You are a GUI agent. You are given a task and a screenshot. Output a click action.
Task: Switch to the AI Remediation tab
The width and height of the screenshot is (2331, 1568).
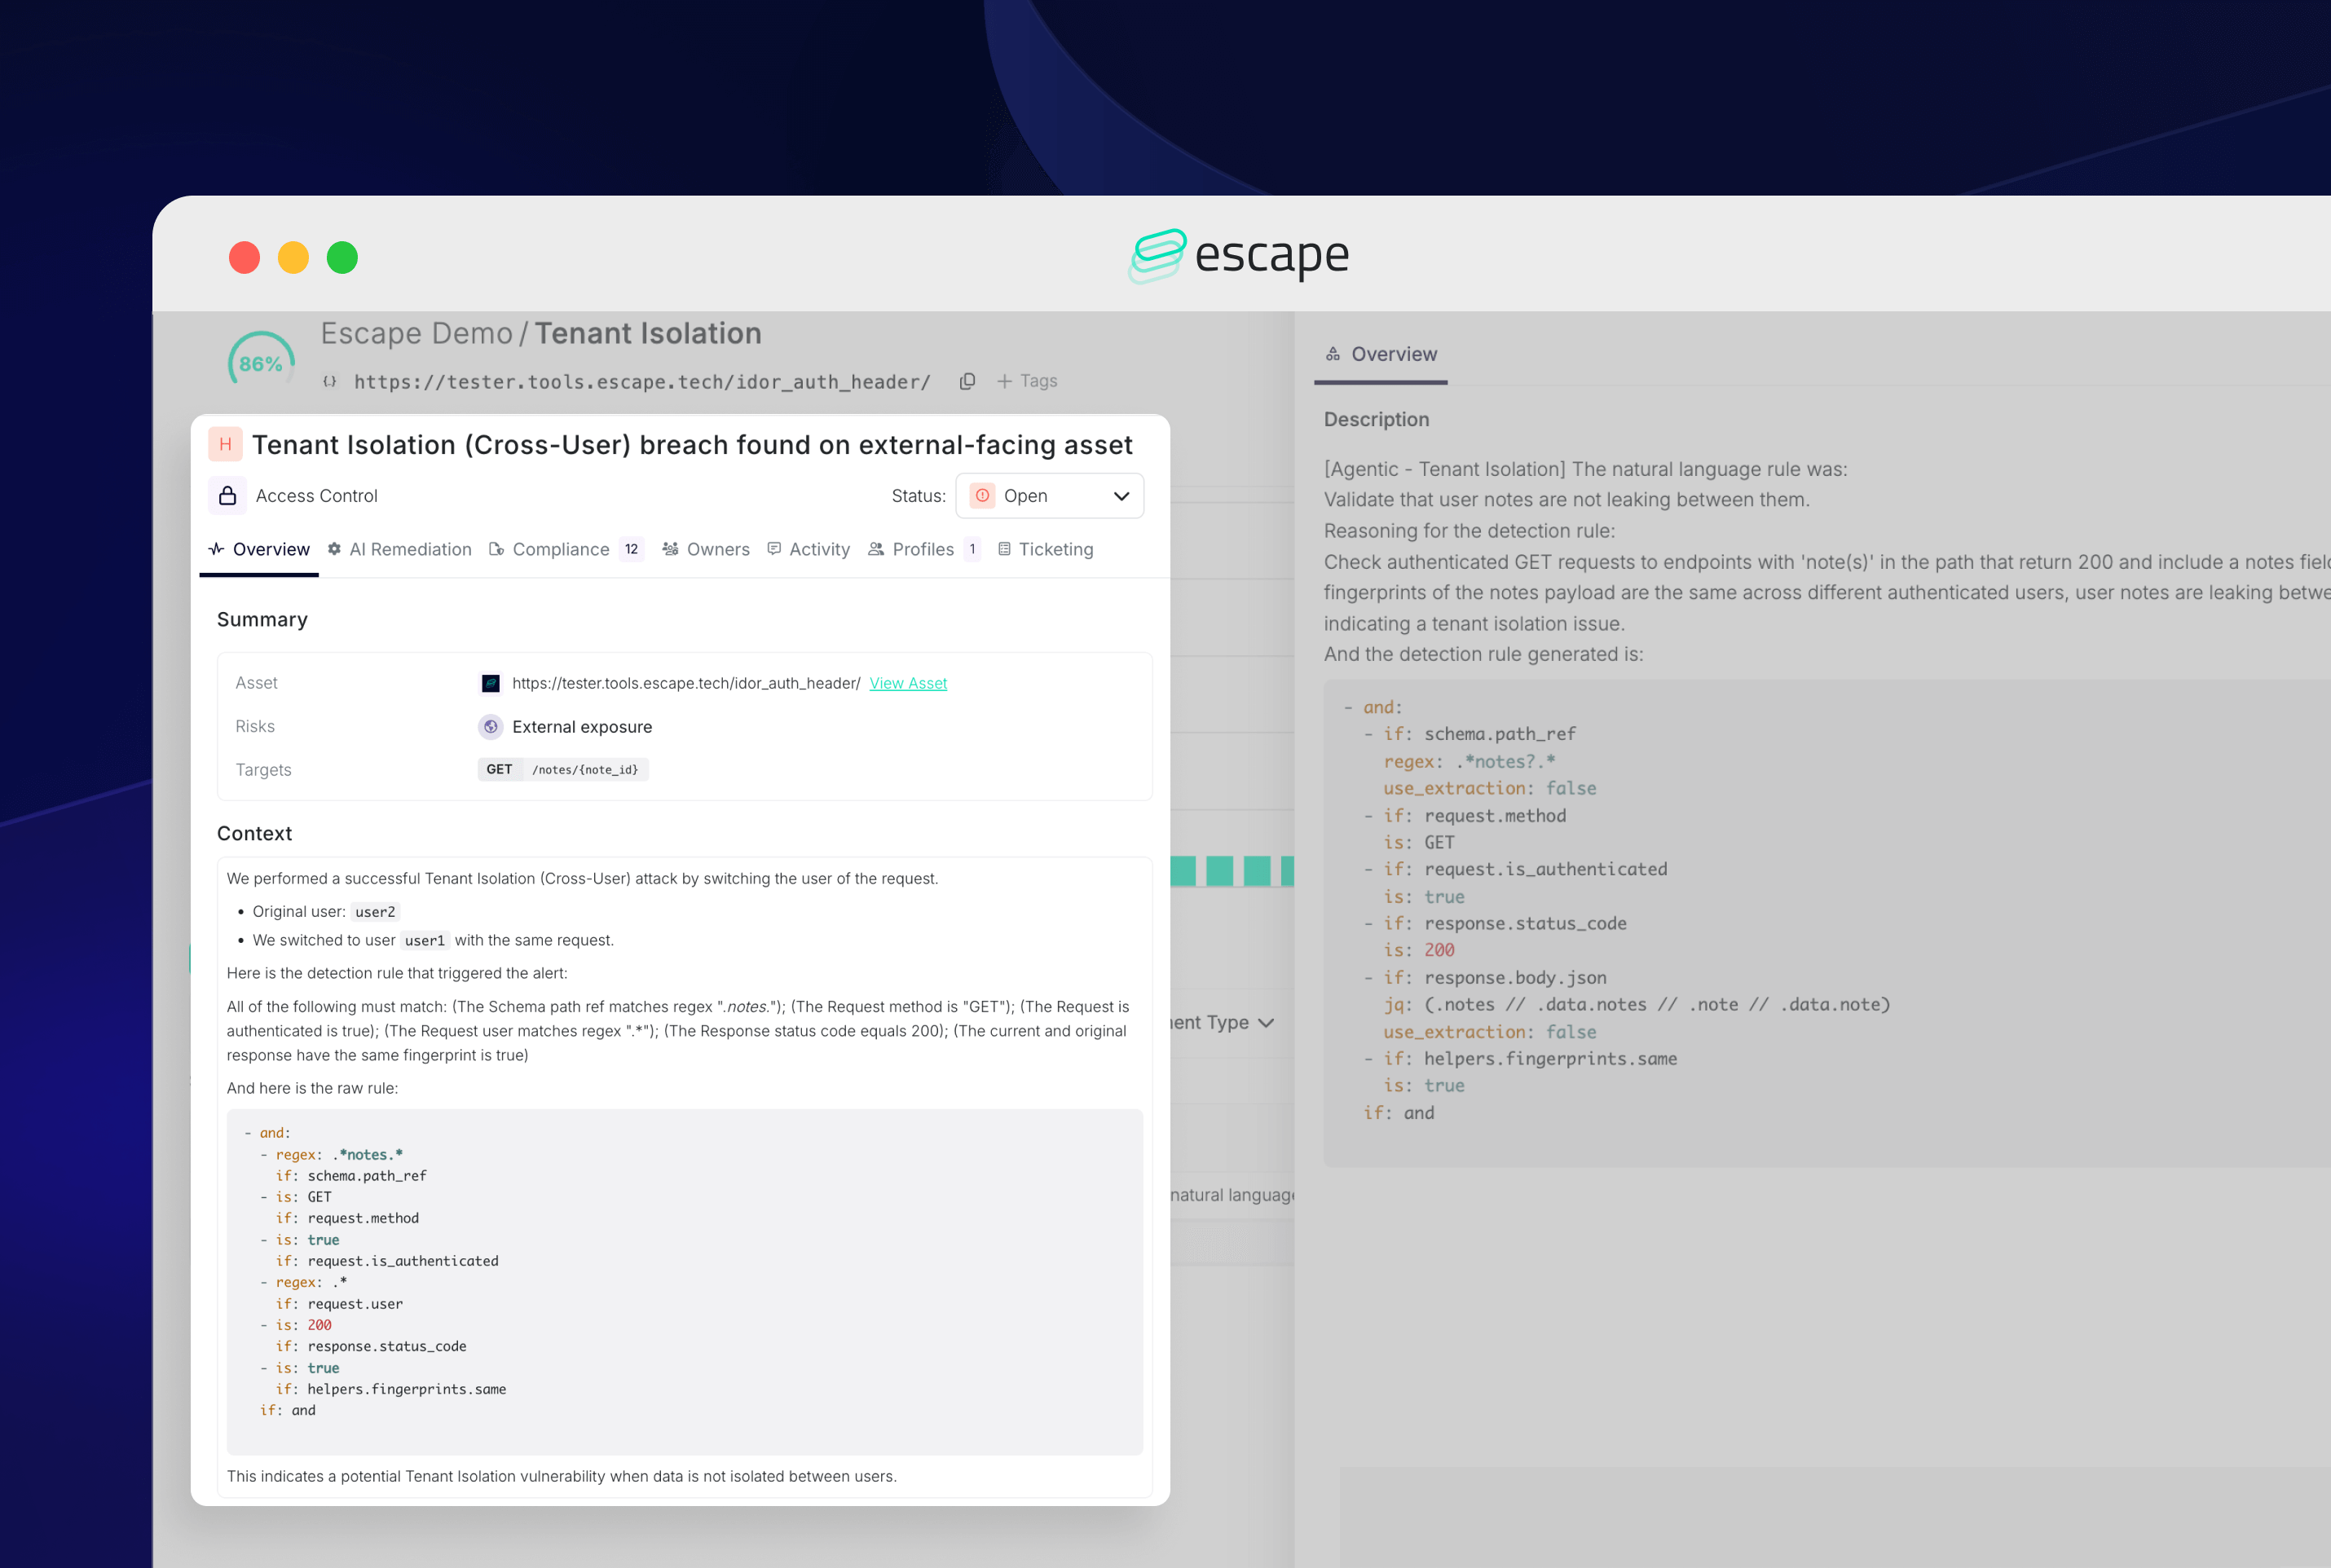[400, 549]
